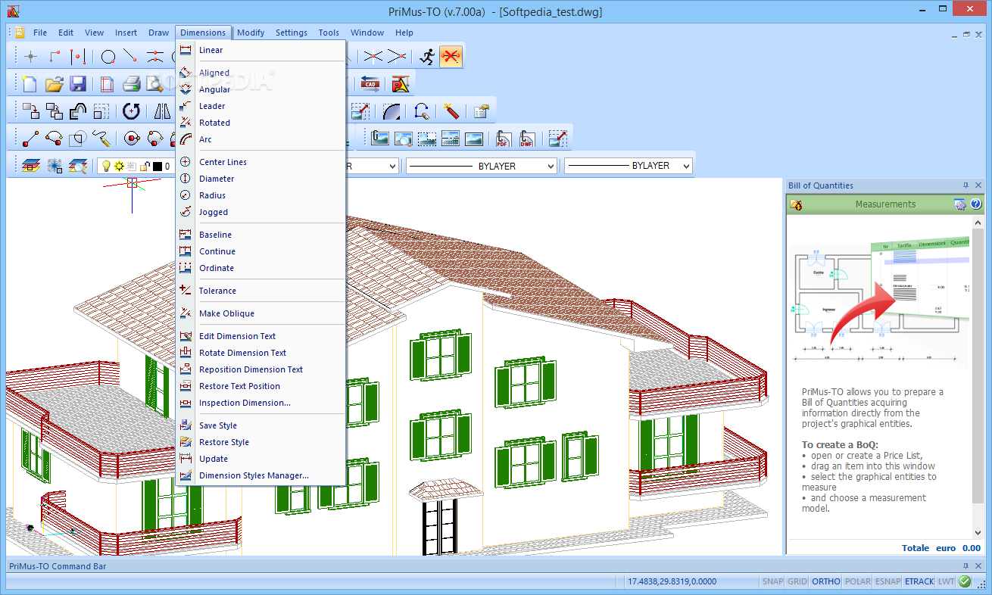992x595 pixels.
Task: Click the Move object icon
Action: (30, 111)
